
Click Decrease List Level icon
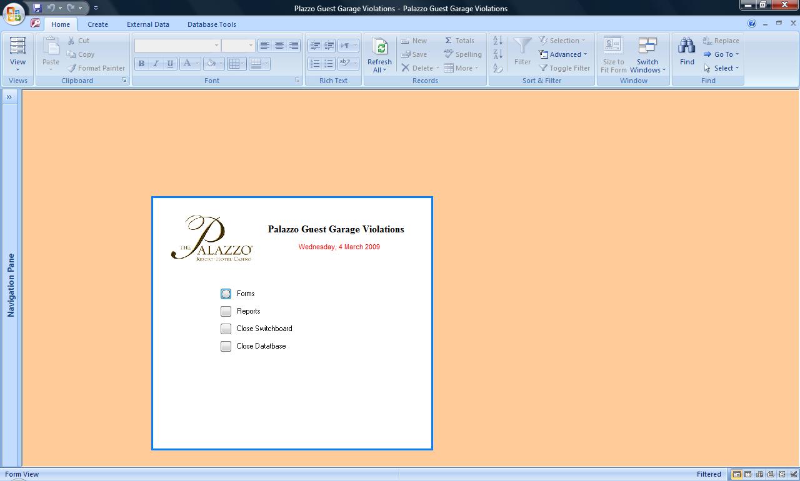point(315,45)
